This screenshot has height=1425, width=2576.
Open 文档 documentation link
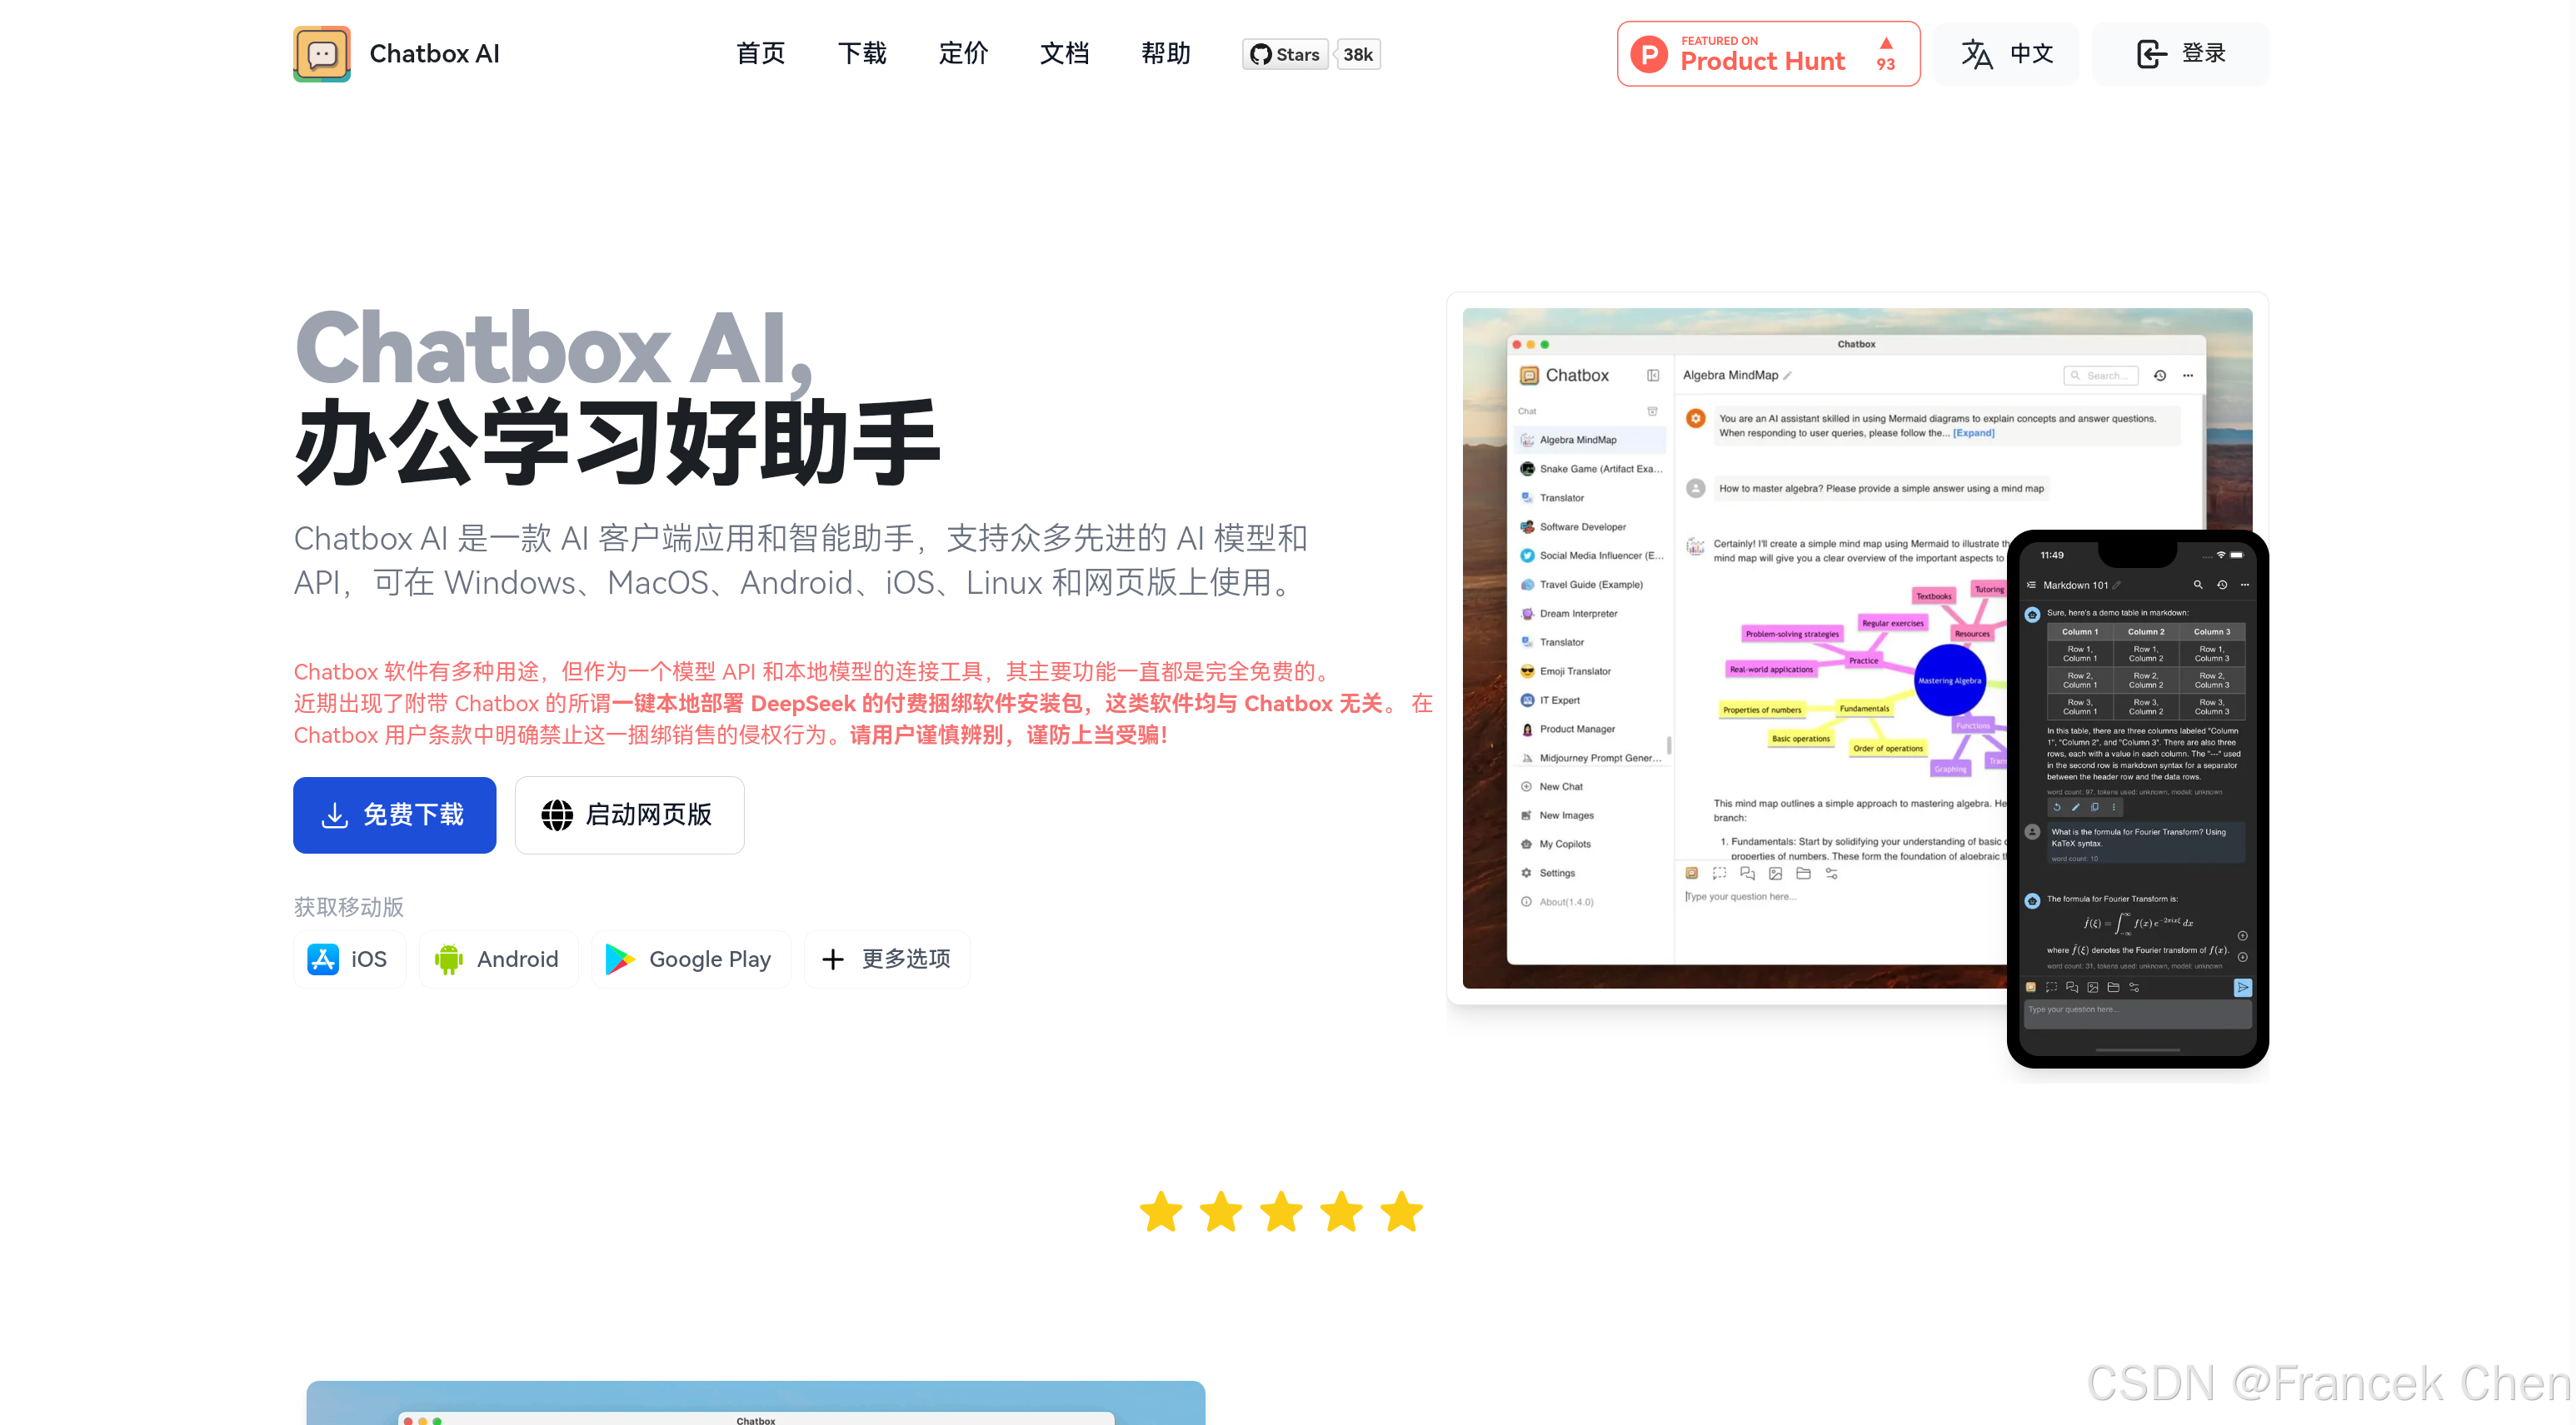[x=1064, y=54]
